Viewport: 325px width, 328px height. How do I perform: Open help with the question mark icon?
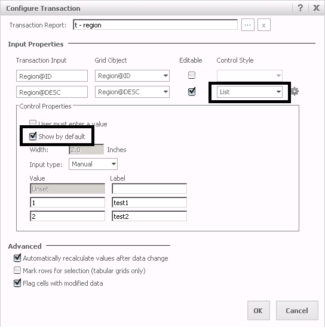pos(301,8)
